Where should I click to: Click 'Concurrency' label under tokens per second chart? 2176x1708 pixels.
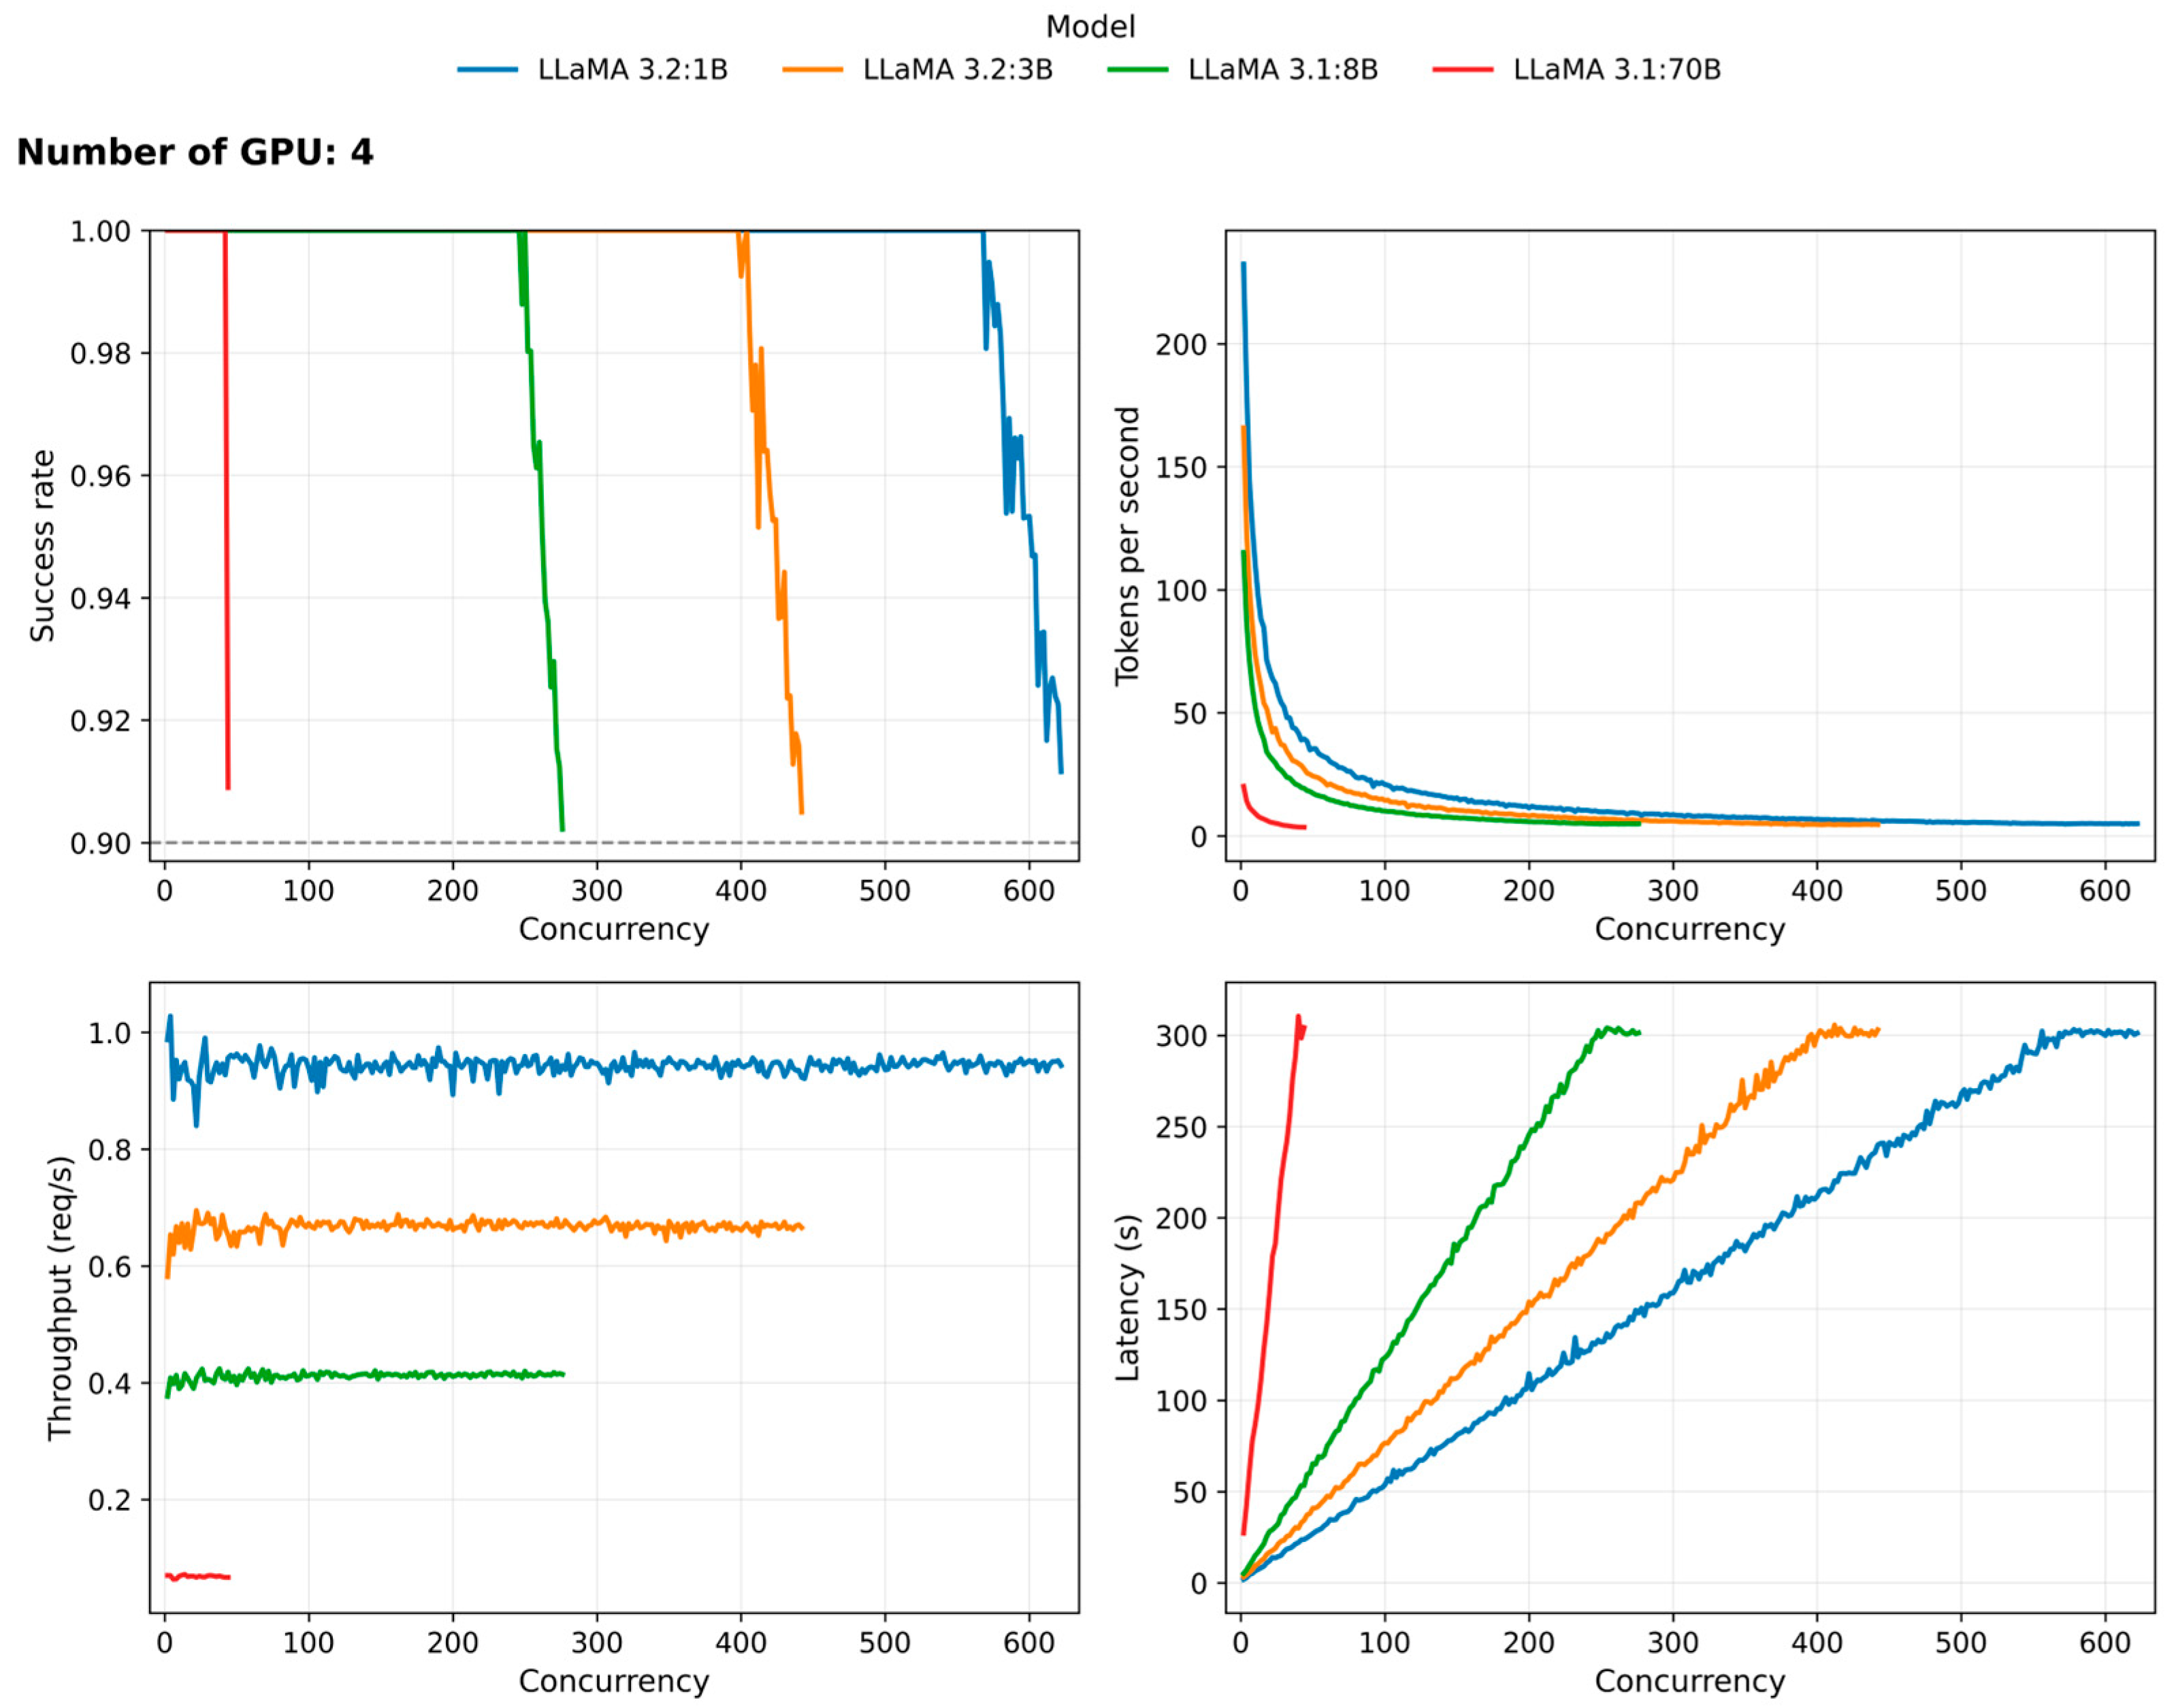tap(1689, 929)
